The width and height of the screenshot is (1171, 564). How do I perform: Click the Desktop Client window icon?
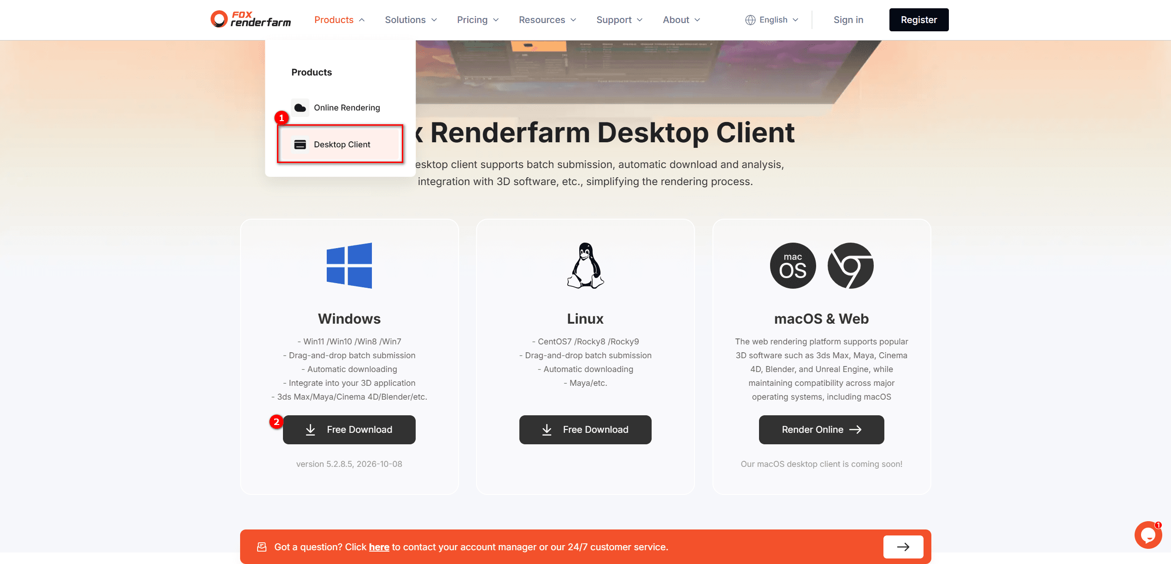click(300, 145)
